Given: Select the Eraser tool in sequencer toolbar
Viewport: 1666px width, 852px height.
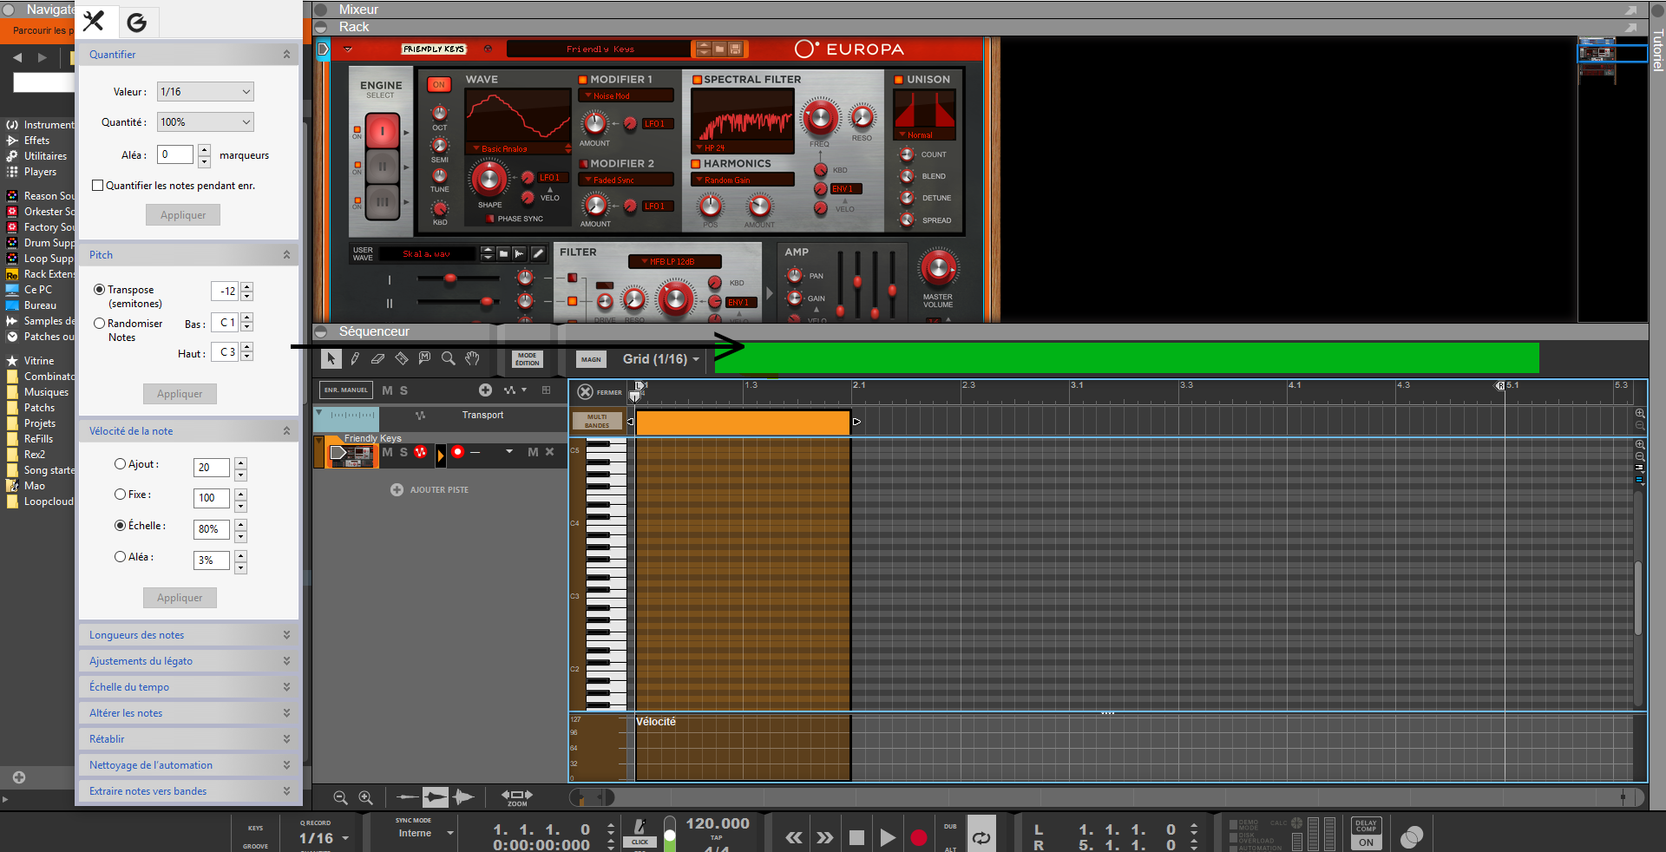Looking at the screenshot, I should [x=377, y=358].
